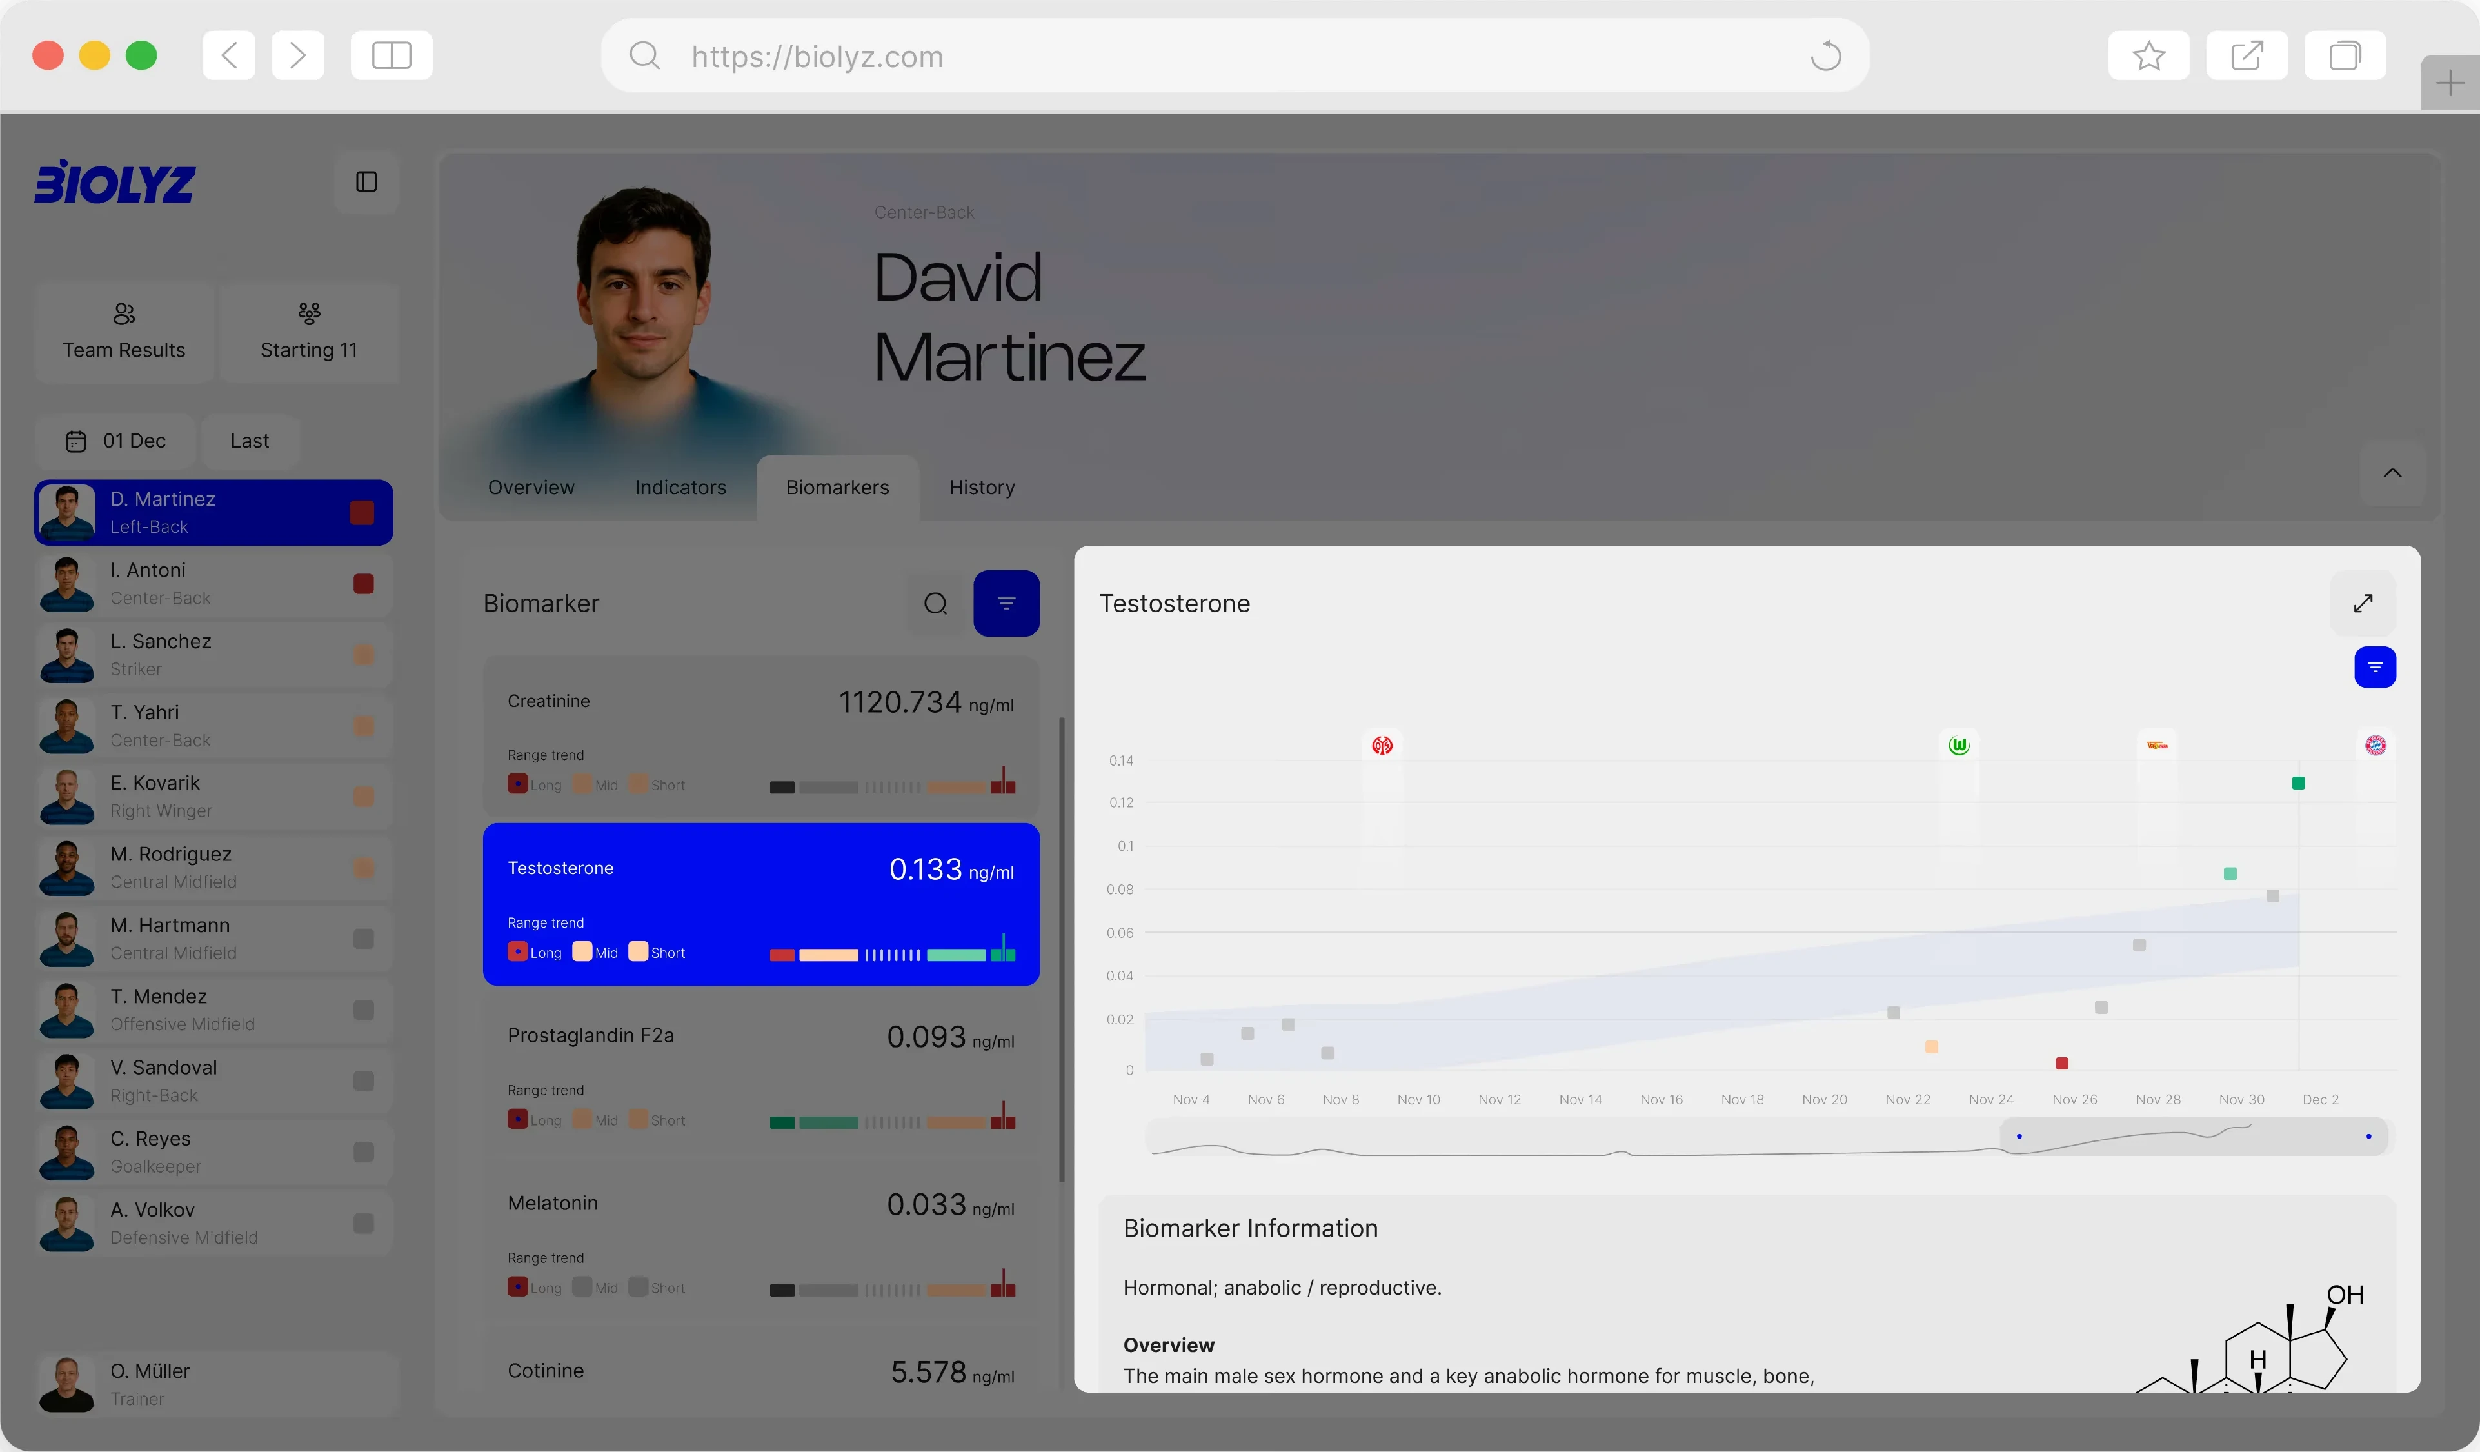This screenshot has width=2480, height=1452.
Task: Click the left handle of chart range slider
Action: coord(2018,1136)
